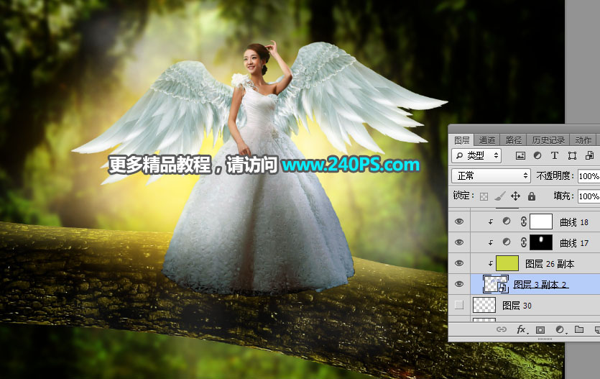
Task: Filter layers by pixel image type
Action: (x=520, y=155)
